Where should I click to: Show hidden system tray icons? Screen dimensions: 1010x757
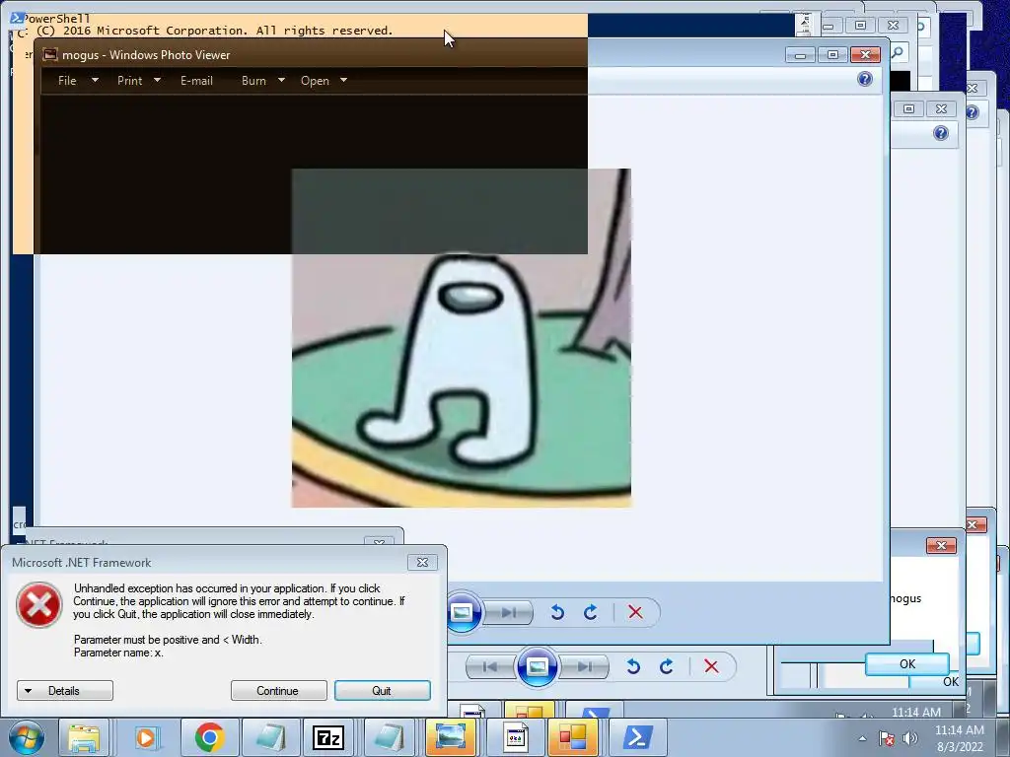click(862, 738)
